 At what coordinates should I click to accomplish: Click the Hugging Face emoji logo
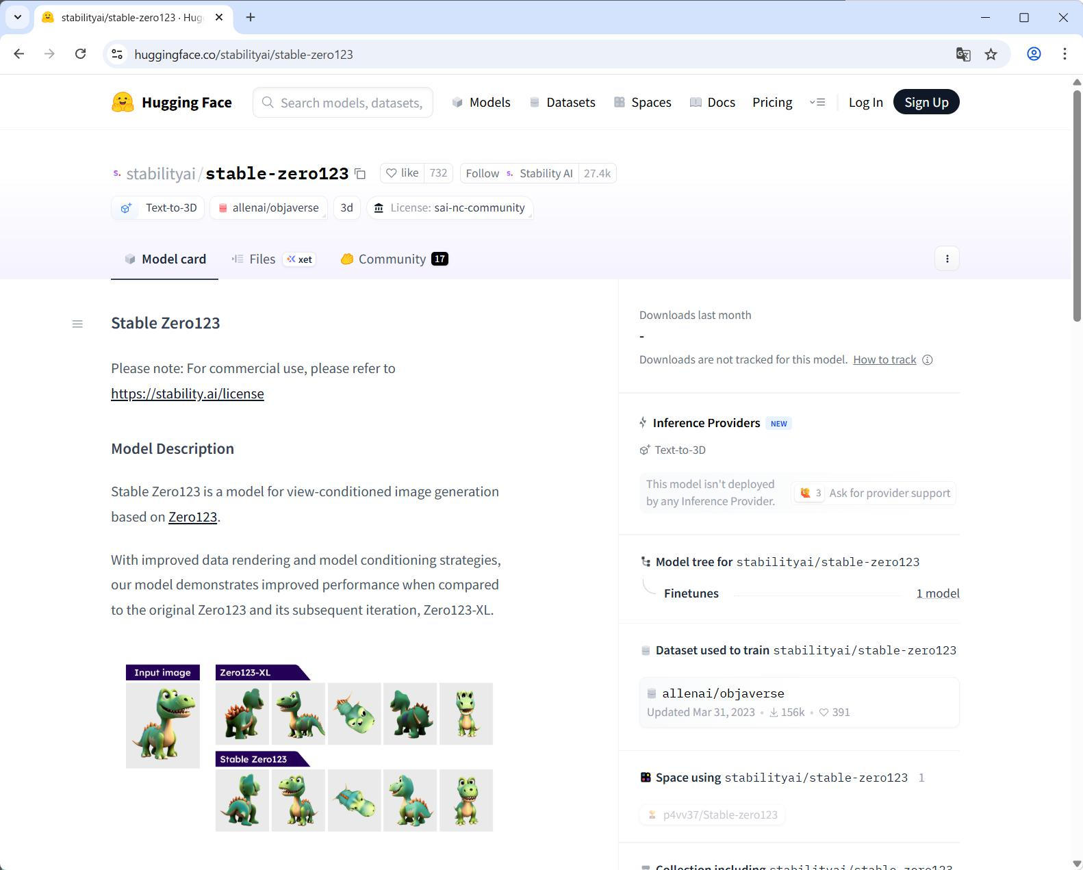[x=123, y=102]
